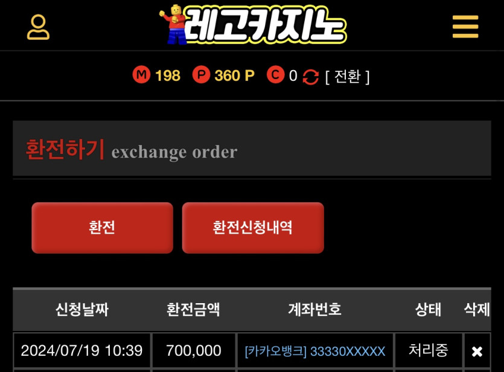Click the 환전금액 column header

click(193, 310)
